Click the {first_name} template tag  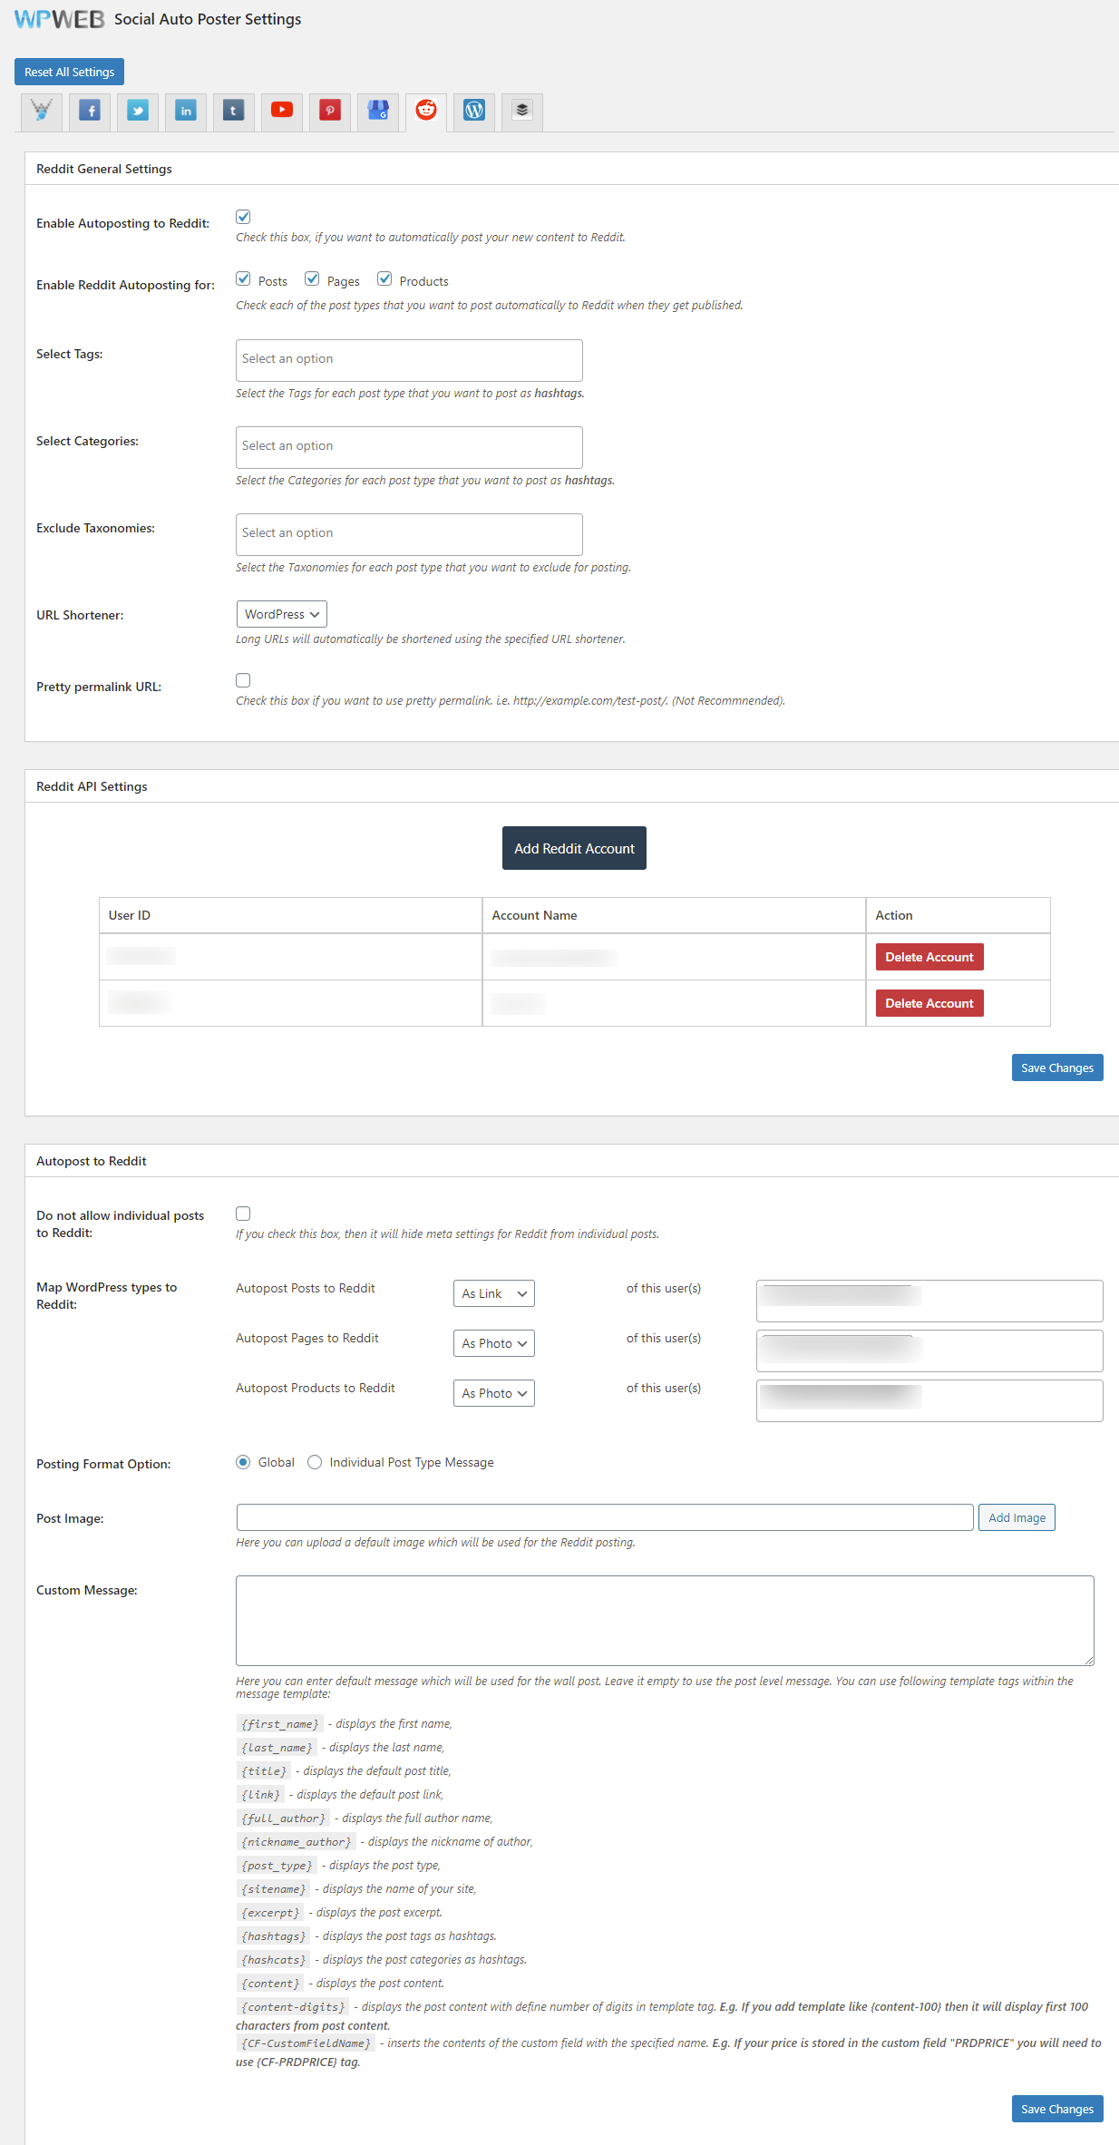(279, 1724)
